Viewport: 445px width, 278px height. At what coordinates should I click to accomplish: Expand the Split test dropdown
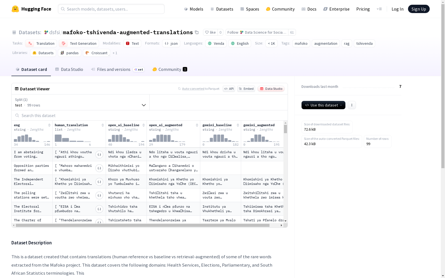80,102
